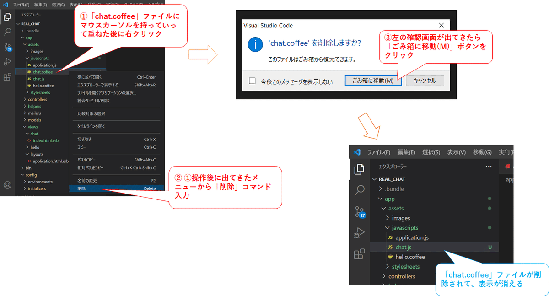Expand the .bundle folder in the badge-27 window
This screenshot has height=296, width=549.
(380, 189)
